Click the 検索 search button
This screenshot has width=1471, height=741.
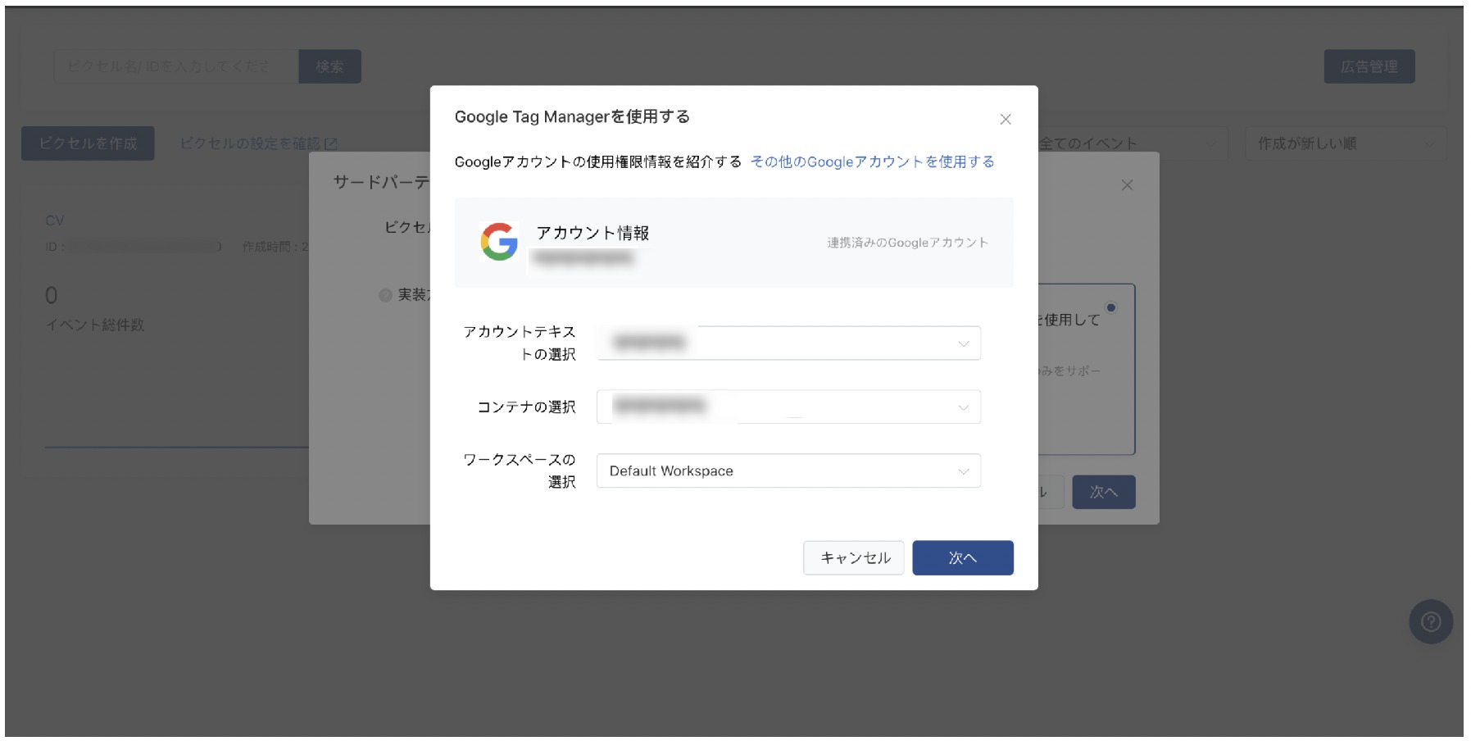[x=330, y=66]
